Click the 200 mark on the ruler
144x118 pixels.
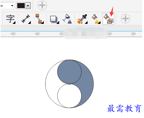tap(133, 34)
